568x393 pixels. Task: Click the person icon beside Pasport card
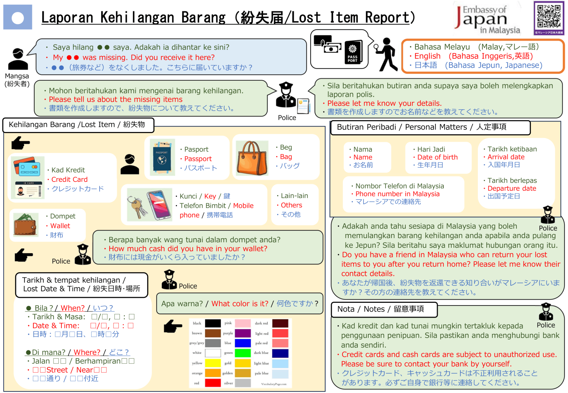130,164
